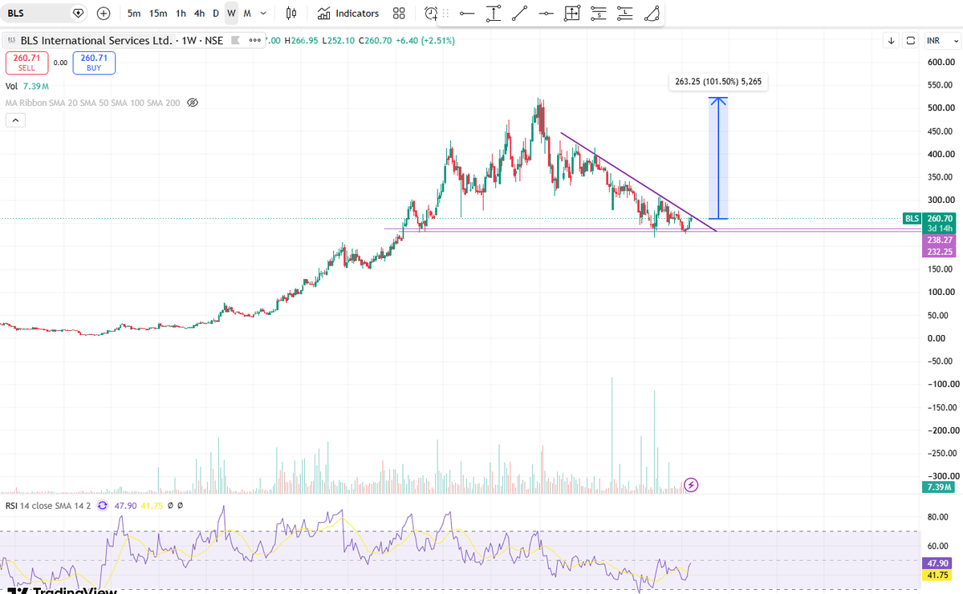Click the 3d 14h countdown label
963x594 pixels.
pos(939,228)
